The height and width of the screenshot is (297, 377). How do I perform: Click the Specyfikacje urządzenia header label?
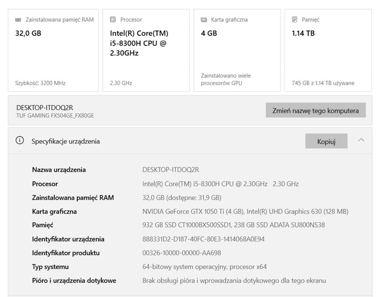click(66, 141)
